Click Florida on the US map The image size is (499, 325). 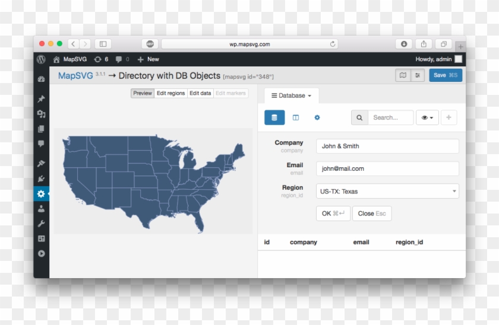tap(198, 221)
